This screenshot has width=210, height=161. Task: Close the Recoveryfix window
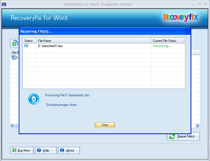pyautogui.click(x=206, y=4)
